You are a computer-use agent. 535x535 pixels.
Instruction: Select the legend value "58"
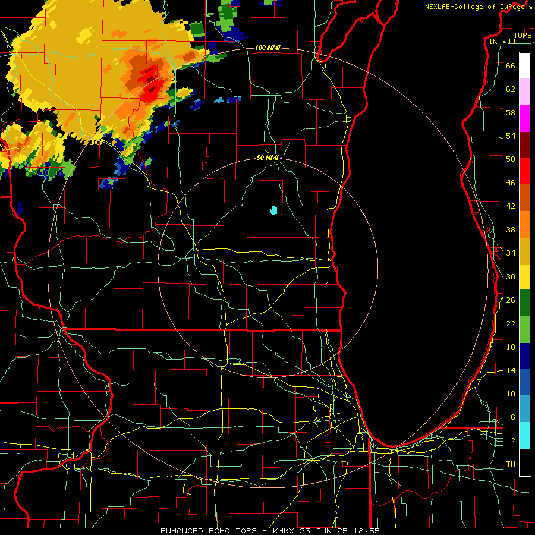[x=511, y=112]
